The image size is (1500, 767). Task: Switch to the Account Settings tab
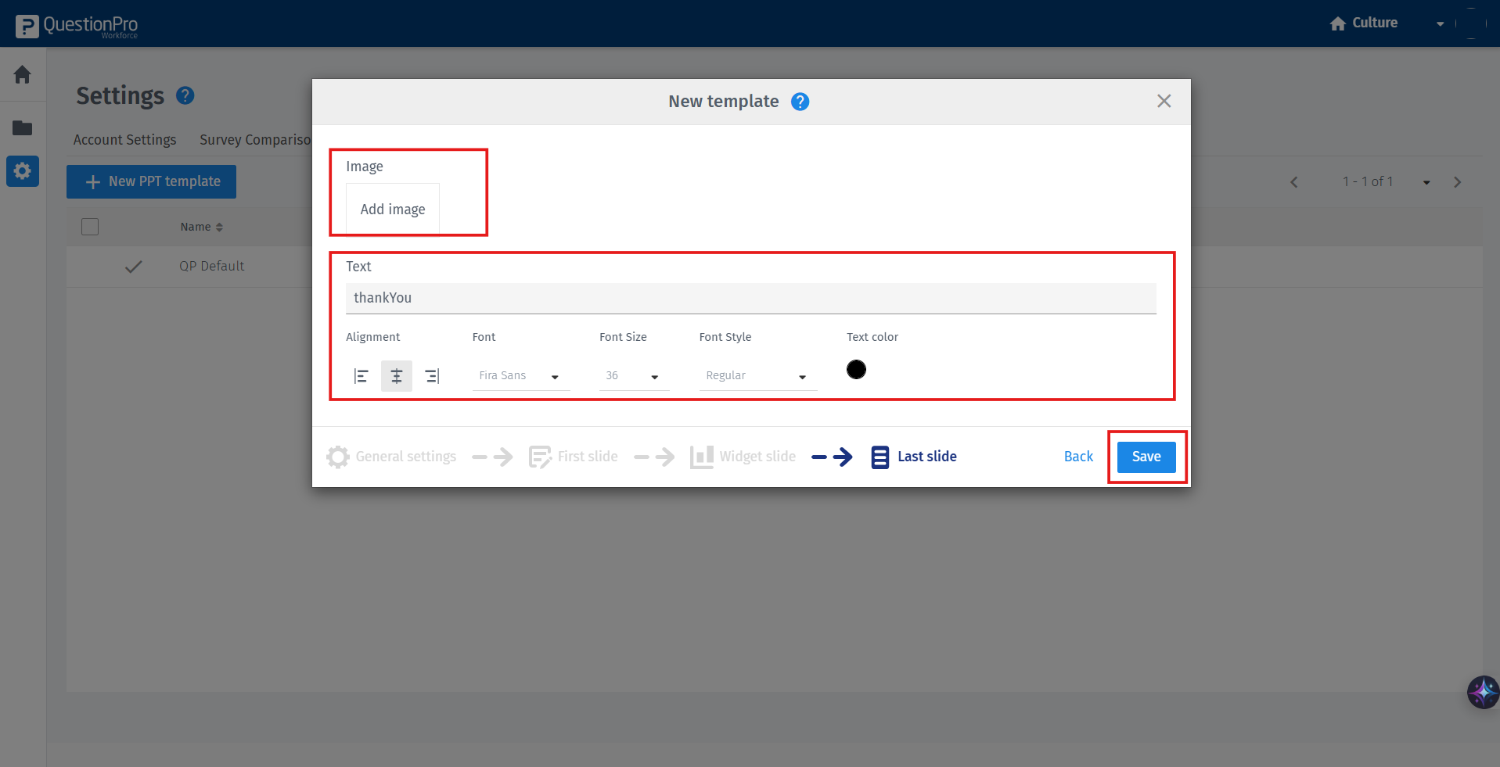pos(124,139)
